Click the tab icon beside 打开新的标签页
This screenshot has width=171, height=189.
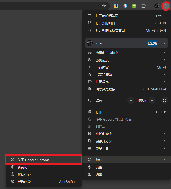tap(90, 16)
